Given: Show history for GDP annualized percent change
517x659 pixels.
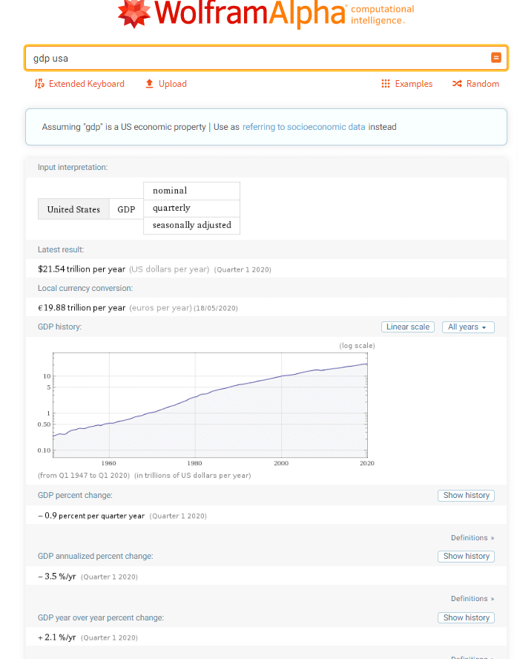Looking at the screenshot, I should click(466, 557).
